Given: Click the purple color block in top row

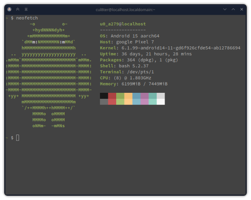Looking at the screenshot, I should tap(145, 96).
